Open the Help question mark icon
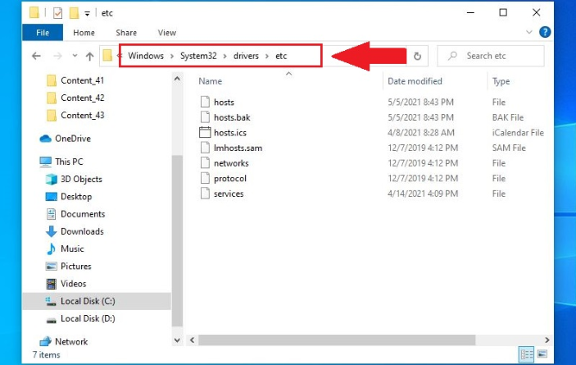This screenshot has height=365, width=576. coord(545,32)
